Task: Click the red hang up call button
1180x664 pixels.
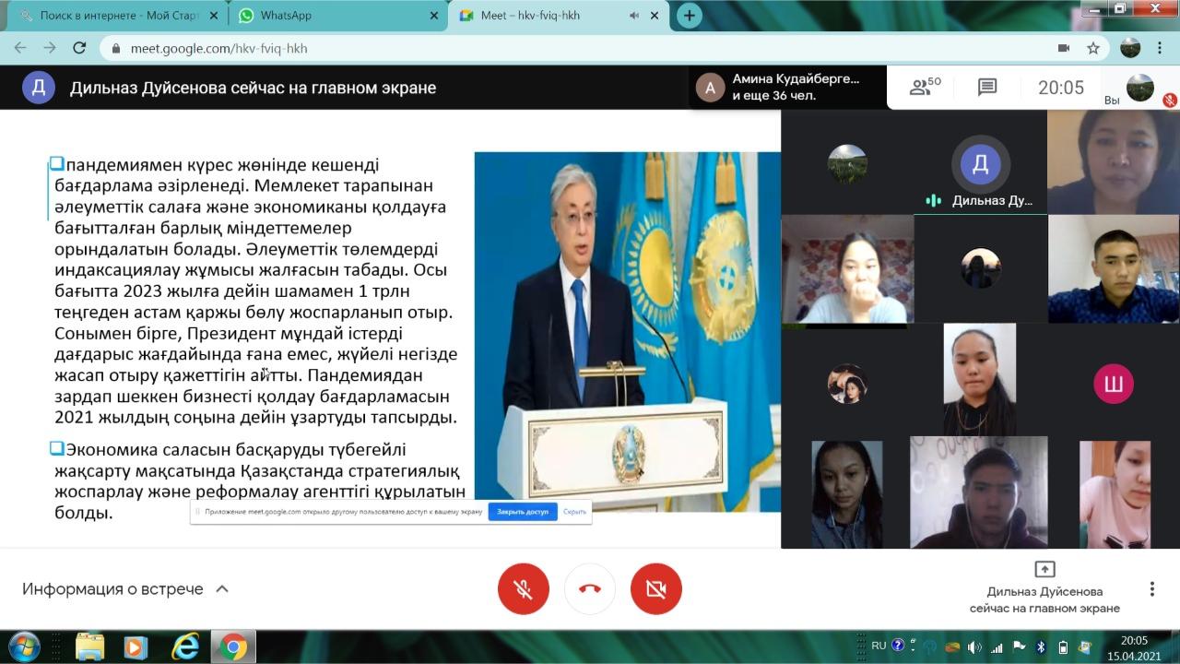Action: tap(590, 588)
